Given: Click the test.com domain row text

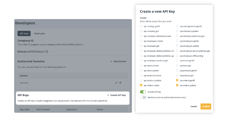Looking at the screenshot, I should [x=24, y=83].
